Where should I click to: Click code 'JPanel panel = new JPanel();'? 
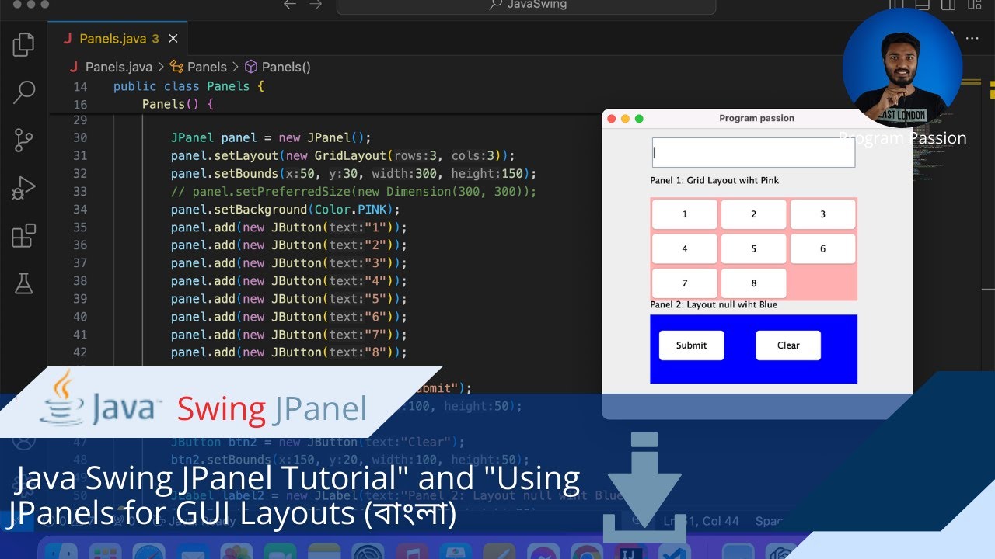coord(271,137)
